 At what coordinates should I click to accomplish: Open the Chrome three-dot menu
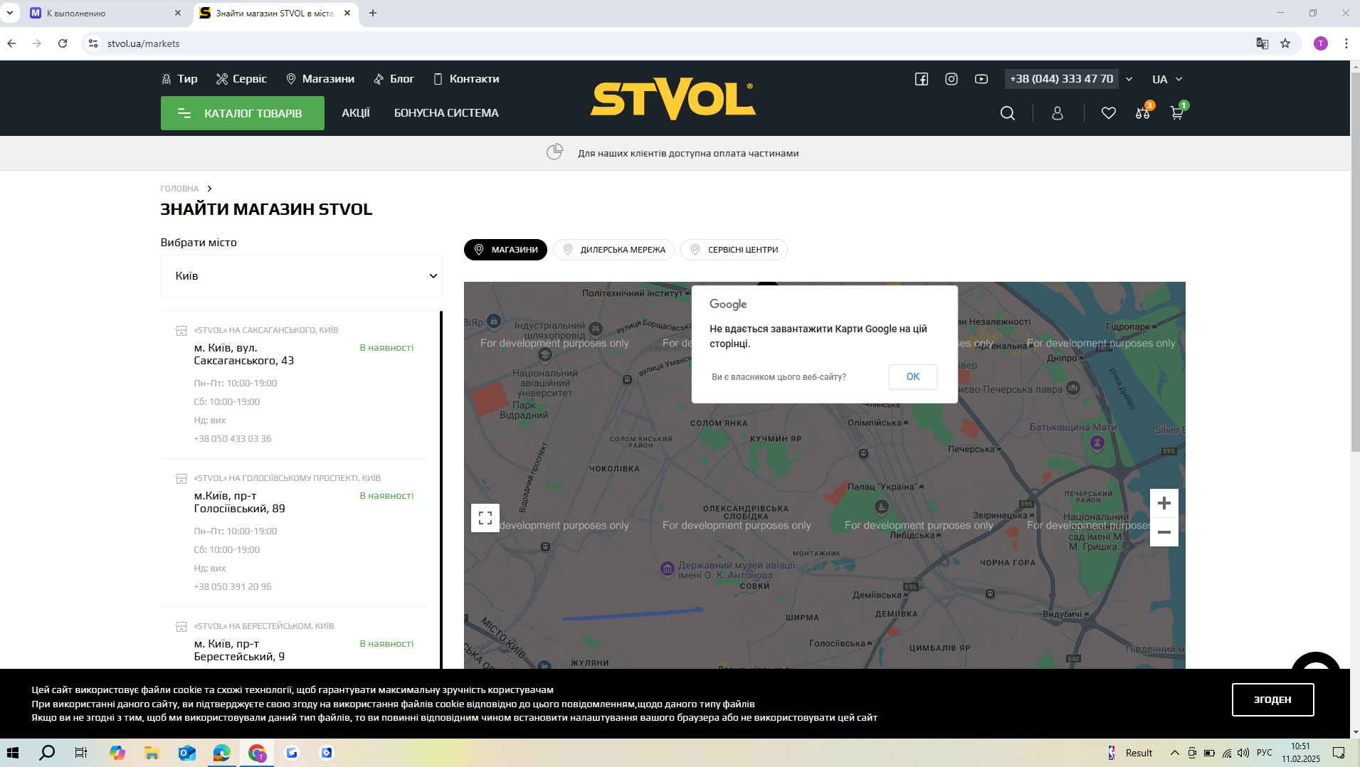1346,43
